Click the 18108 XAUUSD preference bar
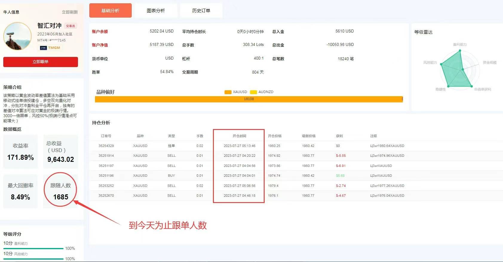 [x=249, y=99]
